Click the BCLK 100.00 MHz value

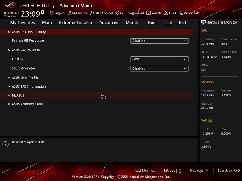tap(209, 57)
